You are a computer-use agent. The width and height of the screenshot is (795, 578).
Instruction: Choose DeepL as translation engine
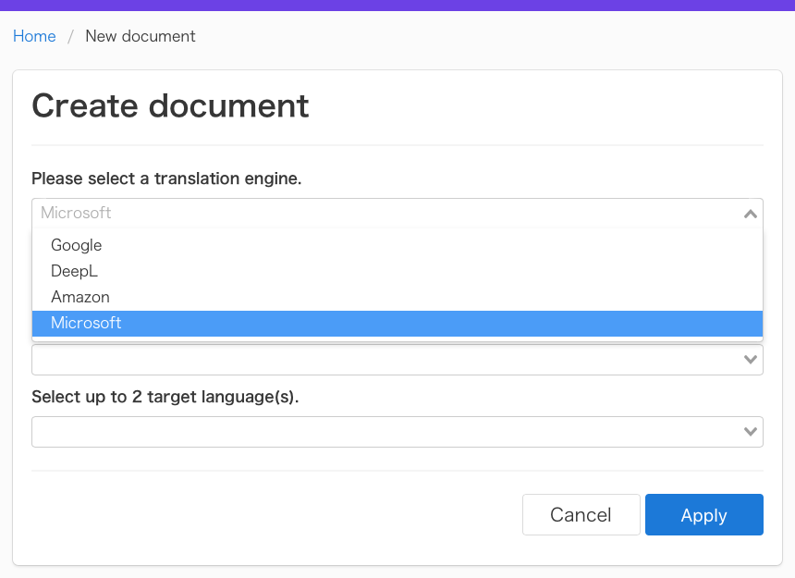[x=397, y=271]
